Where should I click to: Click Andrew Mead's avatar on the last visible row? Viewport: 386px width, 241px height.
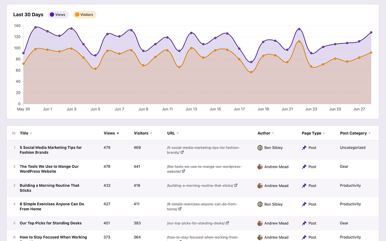(260, 237)
